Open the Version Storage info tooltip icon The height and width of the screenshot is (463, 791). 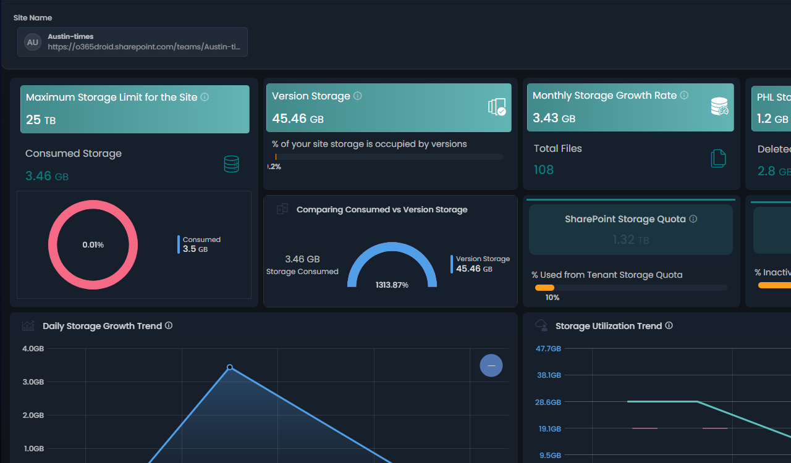click(x=357, y=96)
